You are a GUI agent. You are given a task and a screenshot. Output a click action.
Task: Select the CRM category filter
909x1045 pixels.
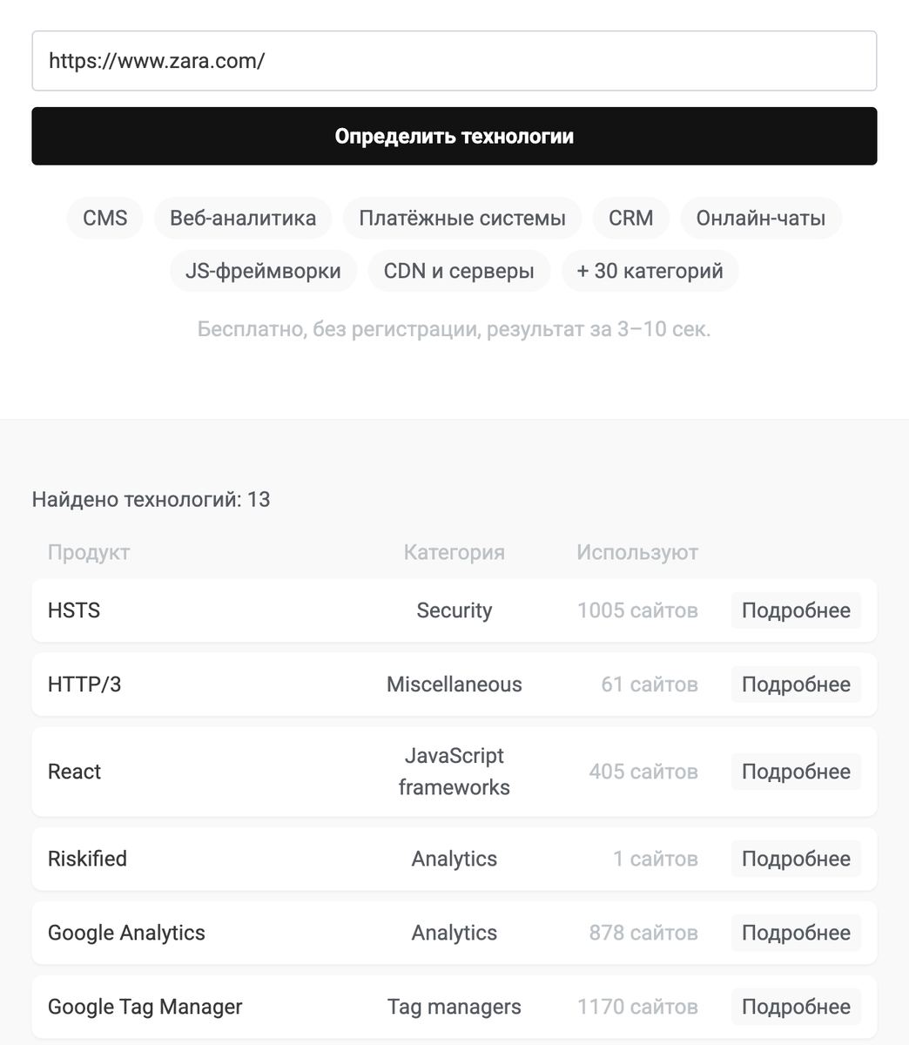click(630, 218)
